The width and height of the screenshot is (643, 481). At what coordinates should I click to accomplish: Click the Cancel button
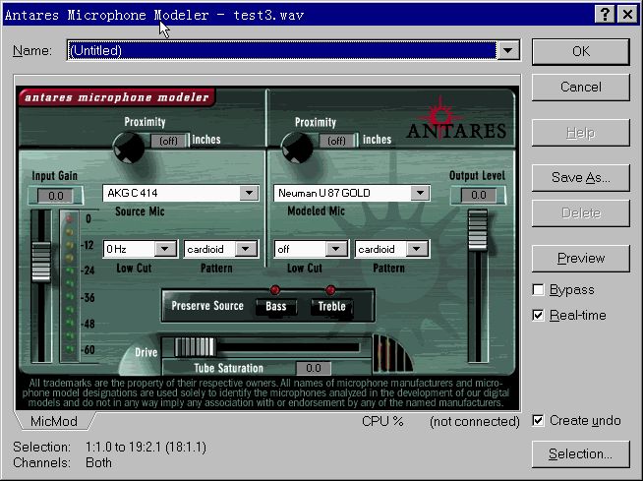581,87
